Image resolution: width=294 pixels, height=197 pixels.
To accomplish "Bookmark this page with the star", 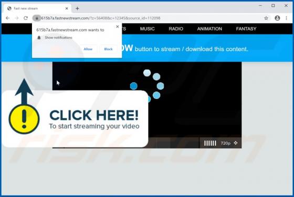I will (x=266, y=18).
